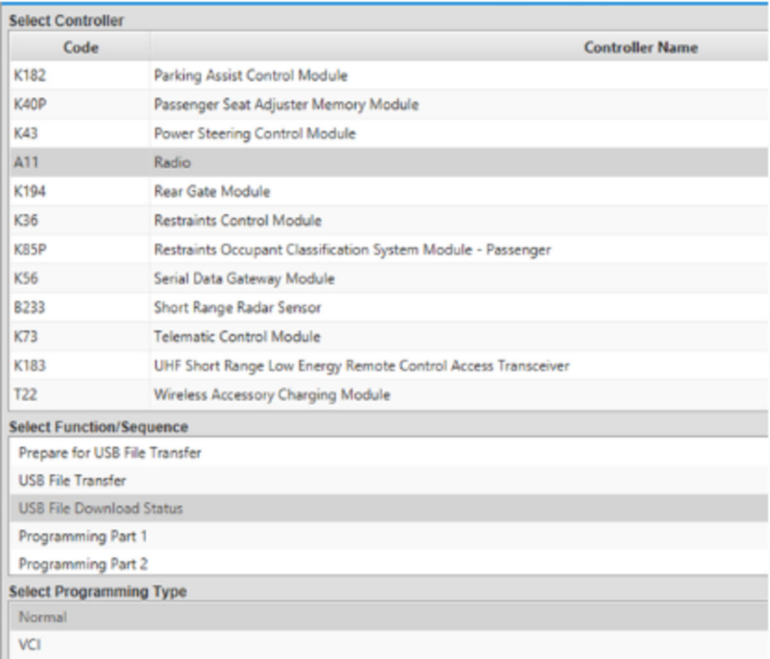Screen dimensions: 770x659
Task: Pick the B233 Short Range Radar Sensor
Action: [389, 308]
